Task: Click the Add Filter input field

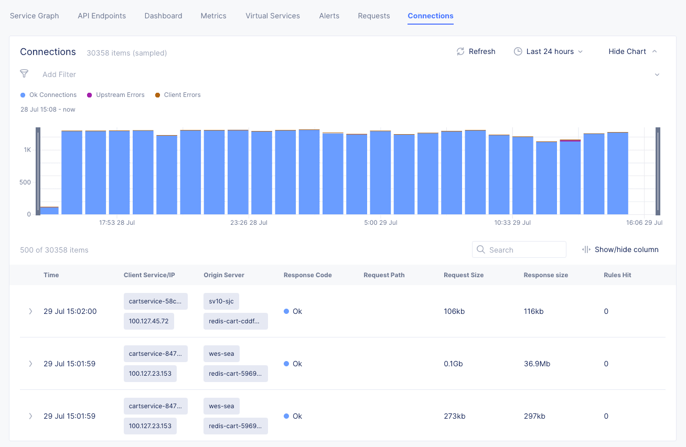Action: click(59, 74)
